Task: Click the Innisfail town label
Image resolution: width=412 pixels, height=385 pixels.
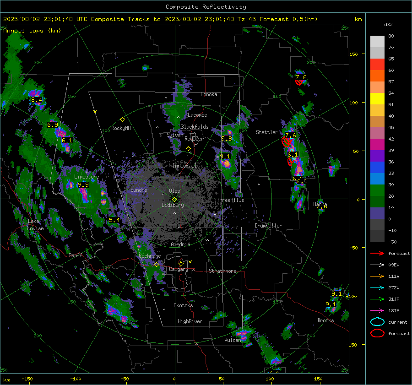Action: (x=185, y=166)
